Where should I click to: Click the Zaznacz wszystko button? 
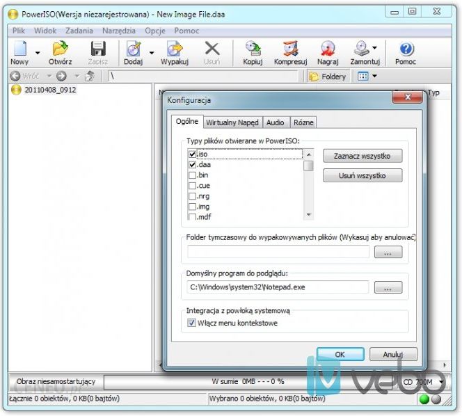(x=363, y=156)
